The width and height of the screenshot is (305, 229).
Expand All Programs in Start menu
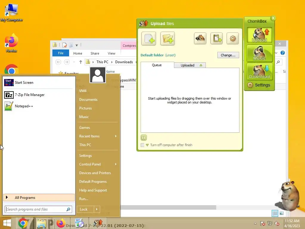39,197
